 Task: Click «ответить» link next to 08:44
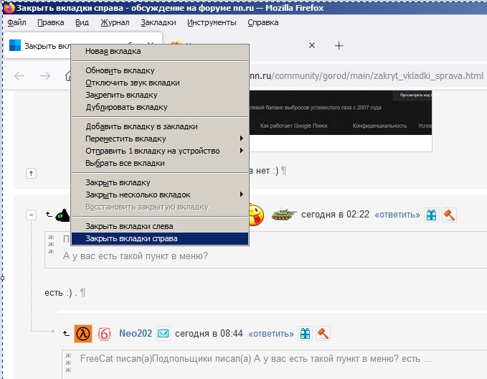pyautogui.click(x=271, y=334)
